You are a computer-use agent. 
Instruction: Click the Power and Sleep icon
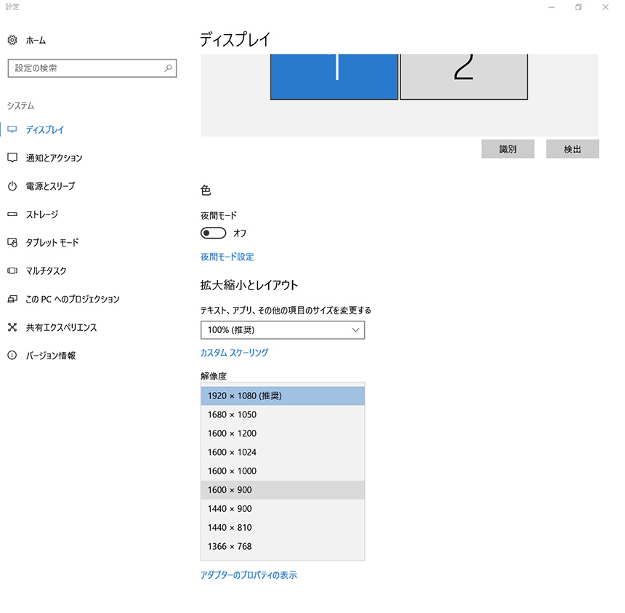point(12,186)
